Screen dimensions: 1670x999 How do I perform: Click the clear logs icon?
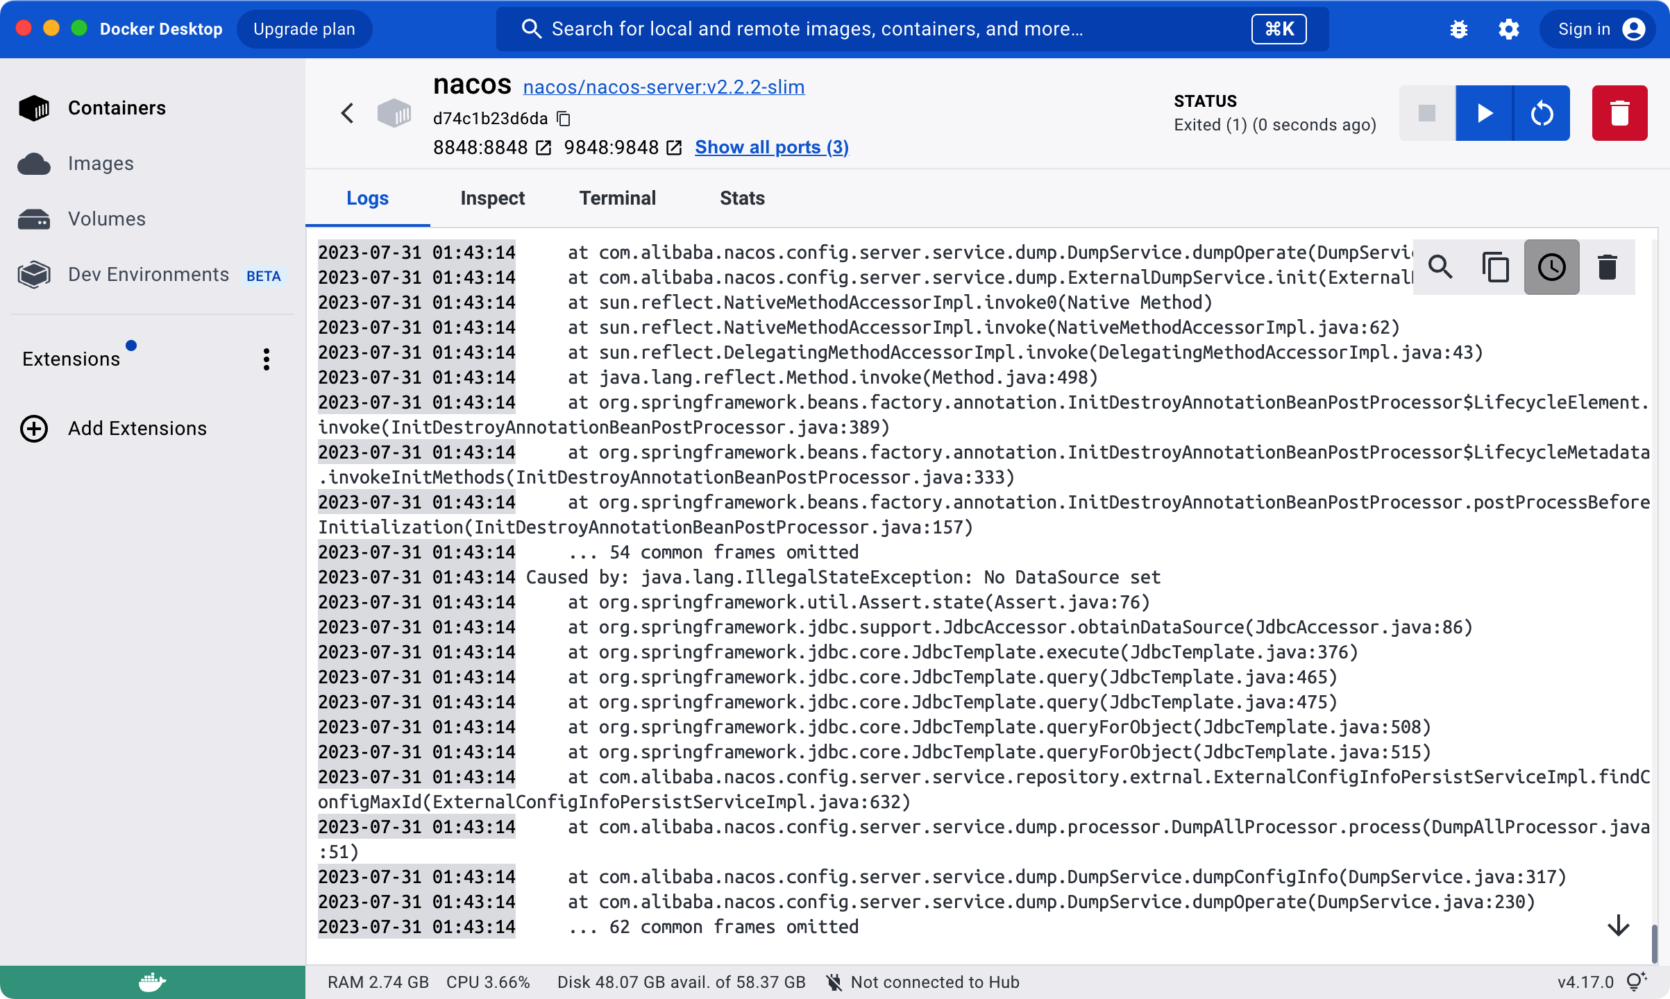pos(1607,266)
